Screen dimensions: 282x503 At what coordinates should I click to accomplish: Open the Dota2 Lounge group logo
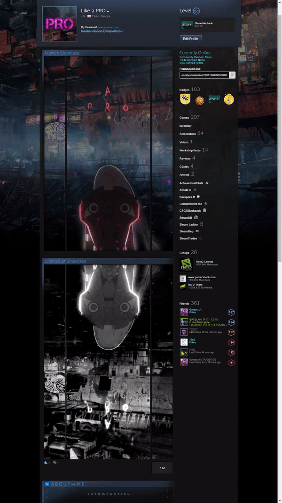point(186,265)
